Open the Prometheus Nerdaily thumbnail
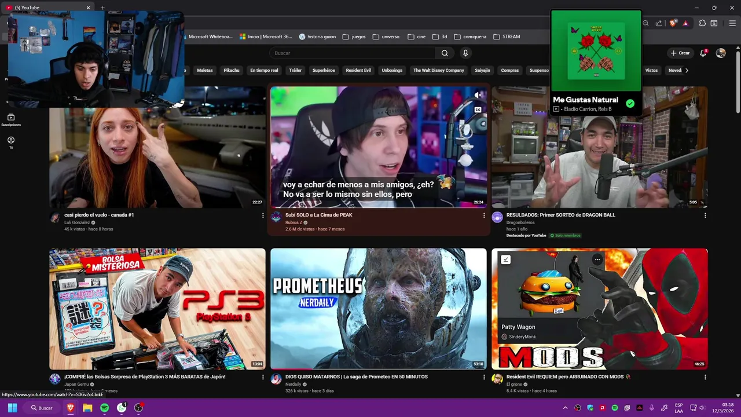Image resolution: width=741 pixels, height=417 pixels. [x=379, y=309]
